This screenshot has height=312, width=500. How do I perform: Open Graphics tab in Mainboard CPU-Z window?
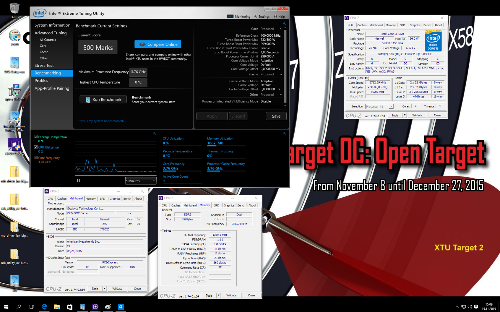(x=115, y=198)
